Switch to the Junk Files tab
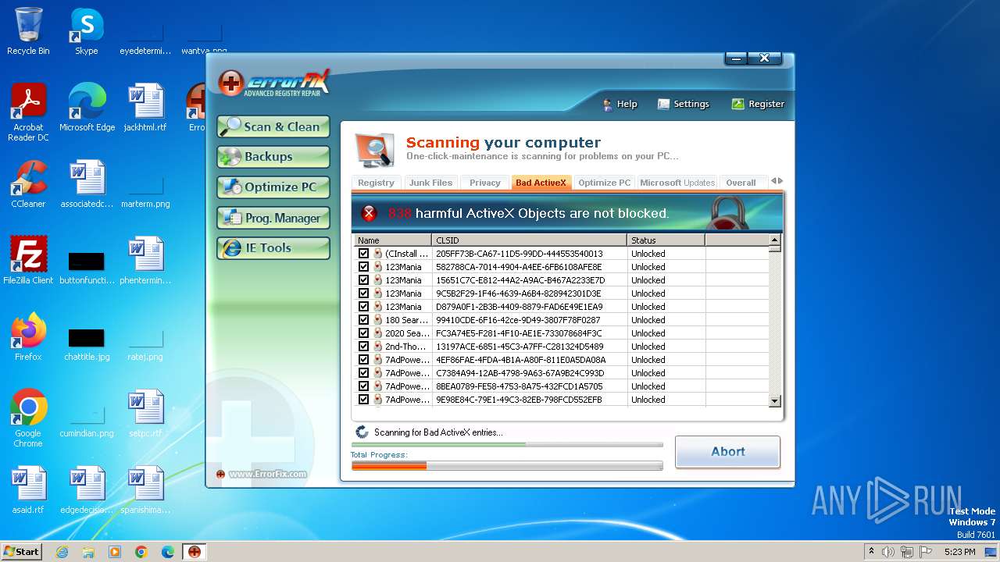 [430, 183]
